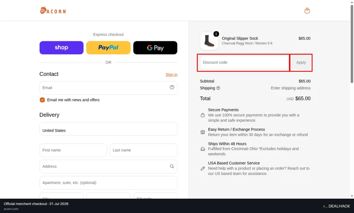Click the Shipping info question icon
This screenshot has width=354, height=213.
tap(218, 88)
